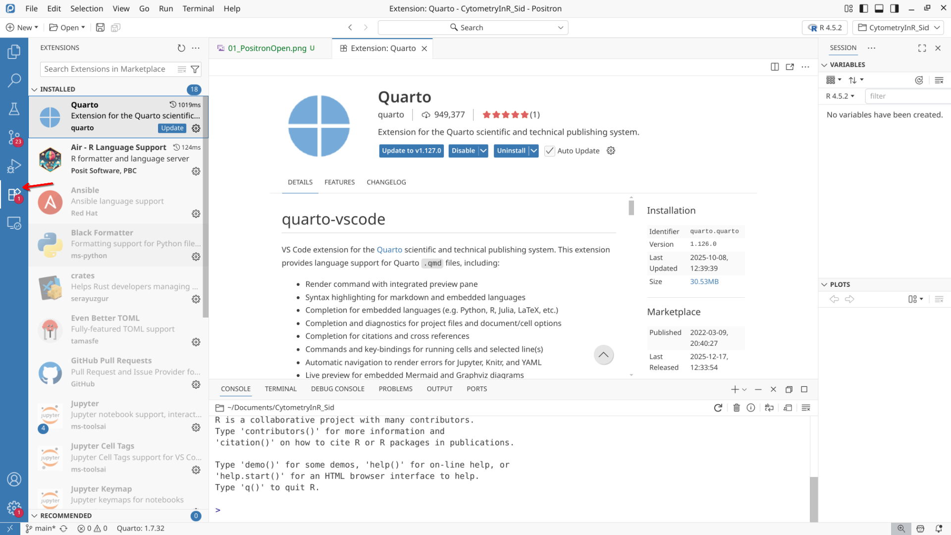Toggle the bottom panel layout button
The height and width of the screenshot is (535, 951).
point(879,8)
